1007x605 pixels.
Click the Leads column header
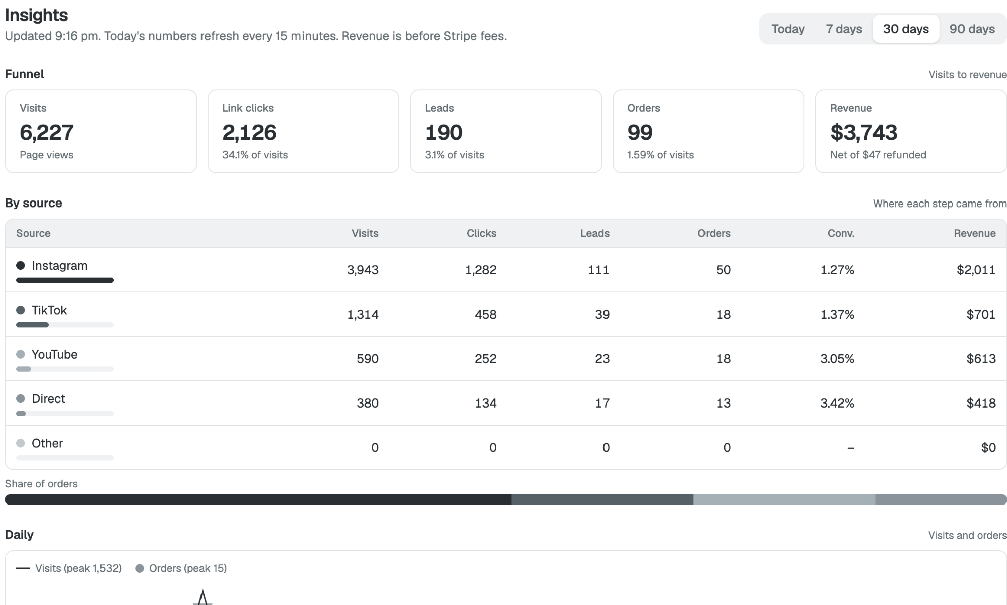(x=595, y=233)
